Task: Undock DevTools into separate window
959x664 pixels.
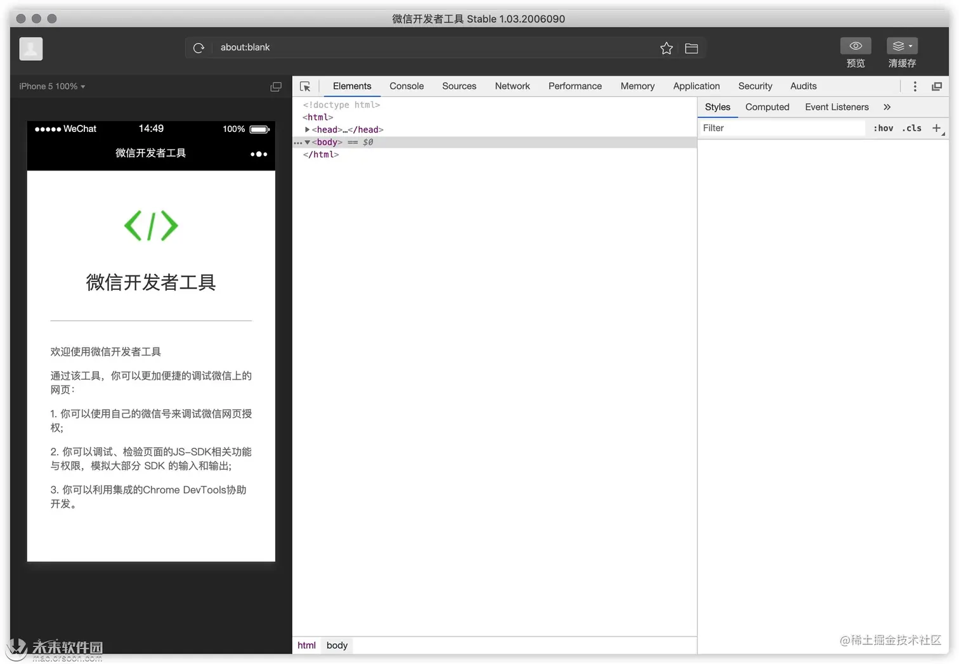Action: pos(936,86)
